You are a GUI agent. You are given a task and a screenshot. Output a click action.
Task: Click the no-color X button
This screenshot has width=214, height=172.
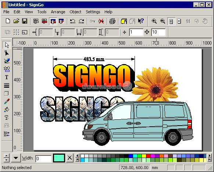[x=69, y=158]
